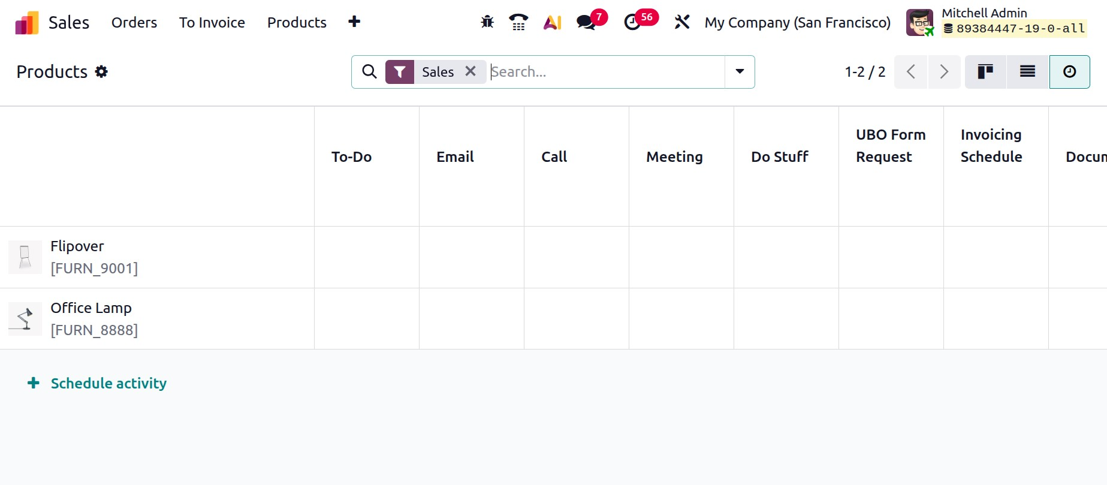1107x485 pixels.
Task: Expand the search options dropdown arrow
Action: 740,72
